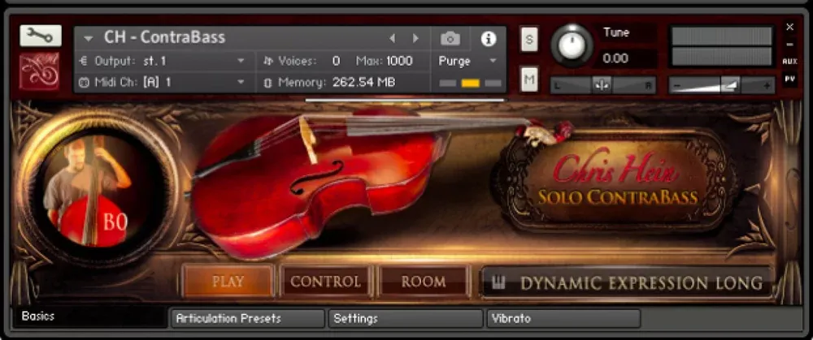The height and width of the screenshot is (340, 813).
Task: Click the Tune knob
Action: pos(572,45)
